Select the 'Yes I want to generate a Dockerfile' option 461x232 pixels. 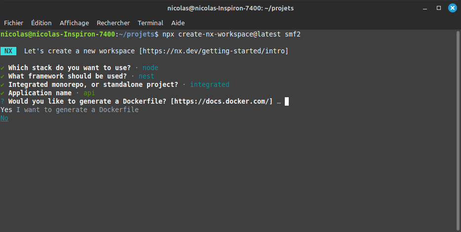click(x=70, y=110)
